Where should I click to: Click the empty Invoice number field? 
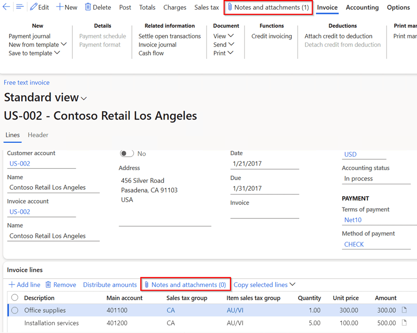point(265,213)
